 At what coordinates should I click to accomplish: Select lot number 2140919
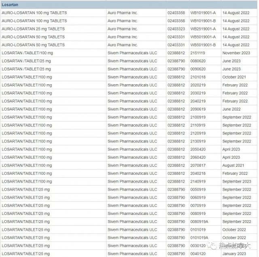[198, 181]
